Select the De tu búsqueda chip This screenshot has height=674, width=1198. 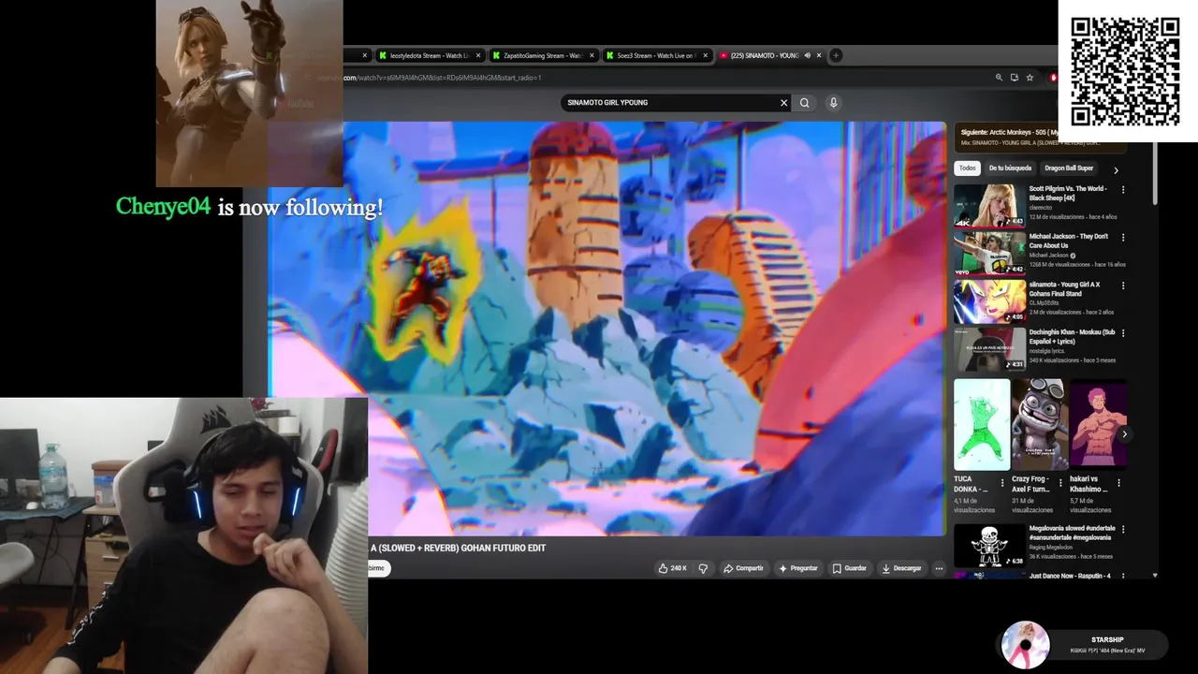coord(1010,168)
